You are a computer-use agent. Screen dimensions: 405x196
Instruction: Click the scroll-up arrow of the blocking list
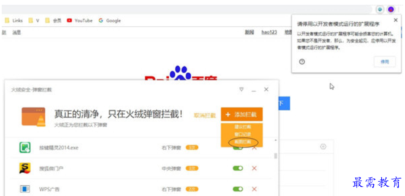275,140
